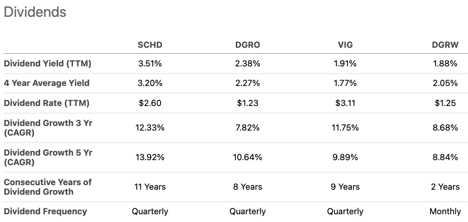This screenshot has width=468, height=222.
Task: Click the Dividend Growth 3 Yr (CAGR) label
Action: (48, 128)
